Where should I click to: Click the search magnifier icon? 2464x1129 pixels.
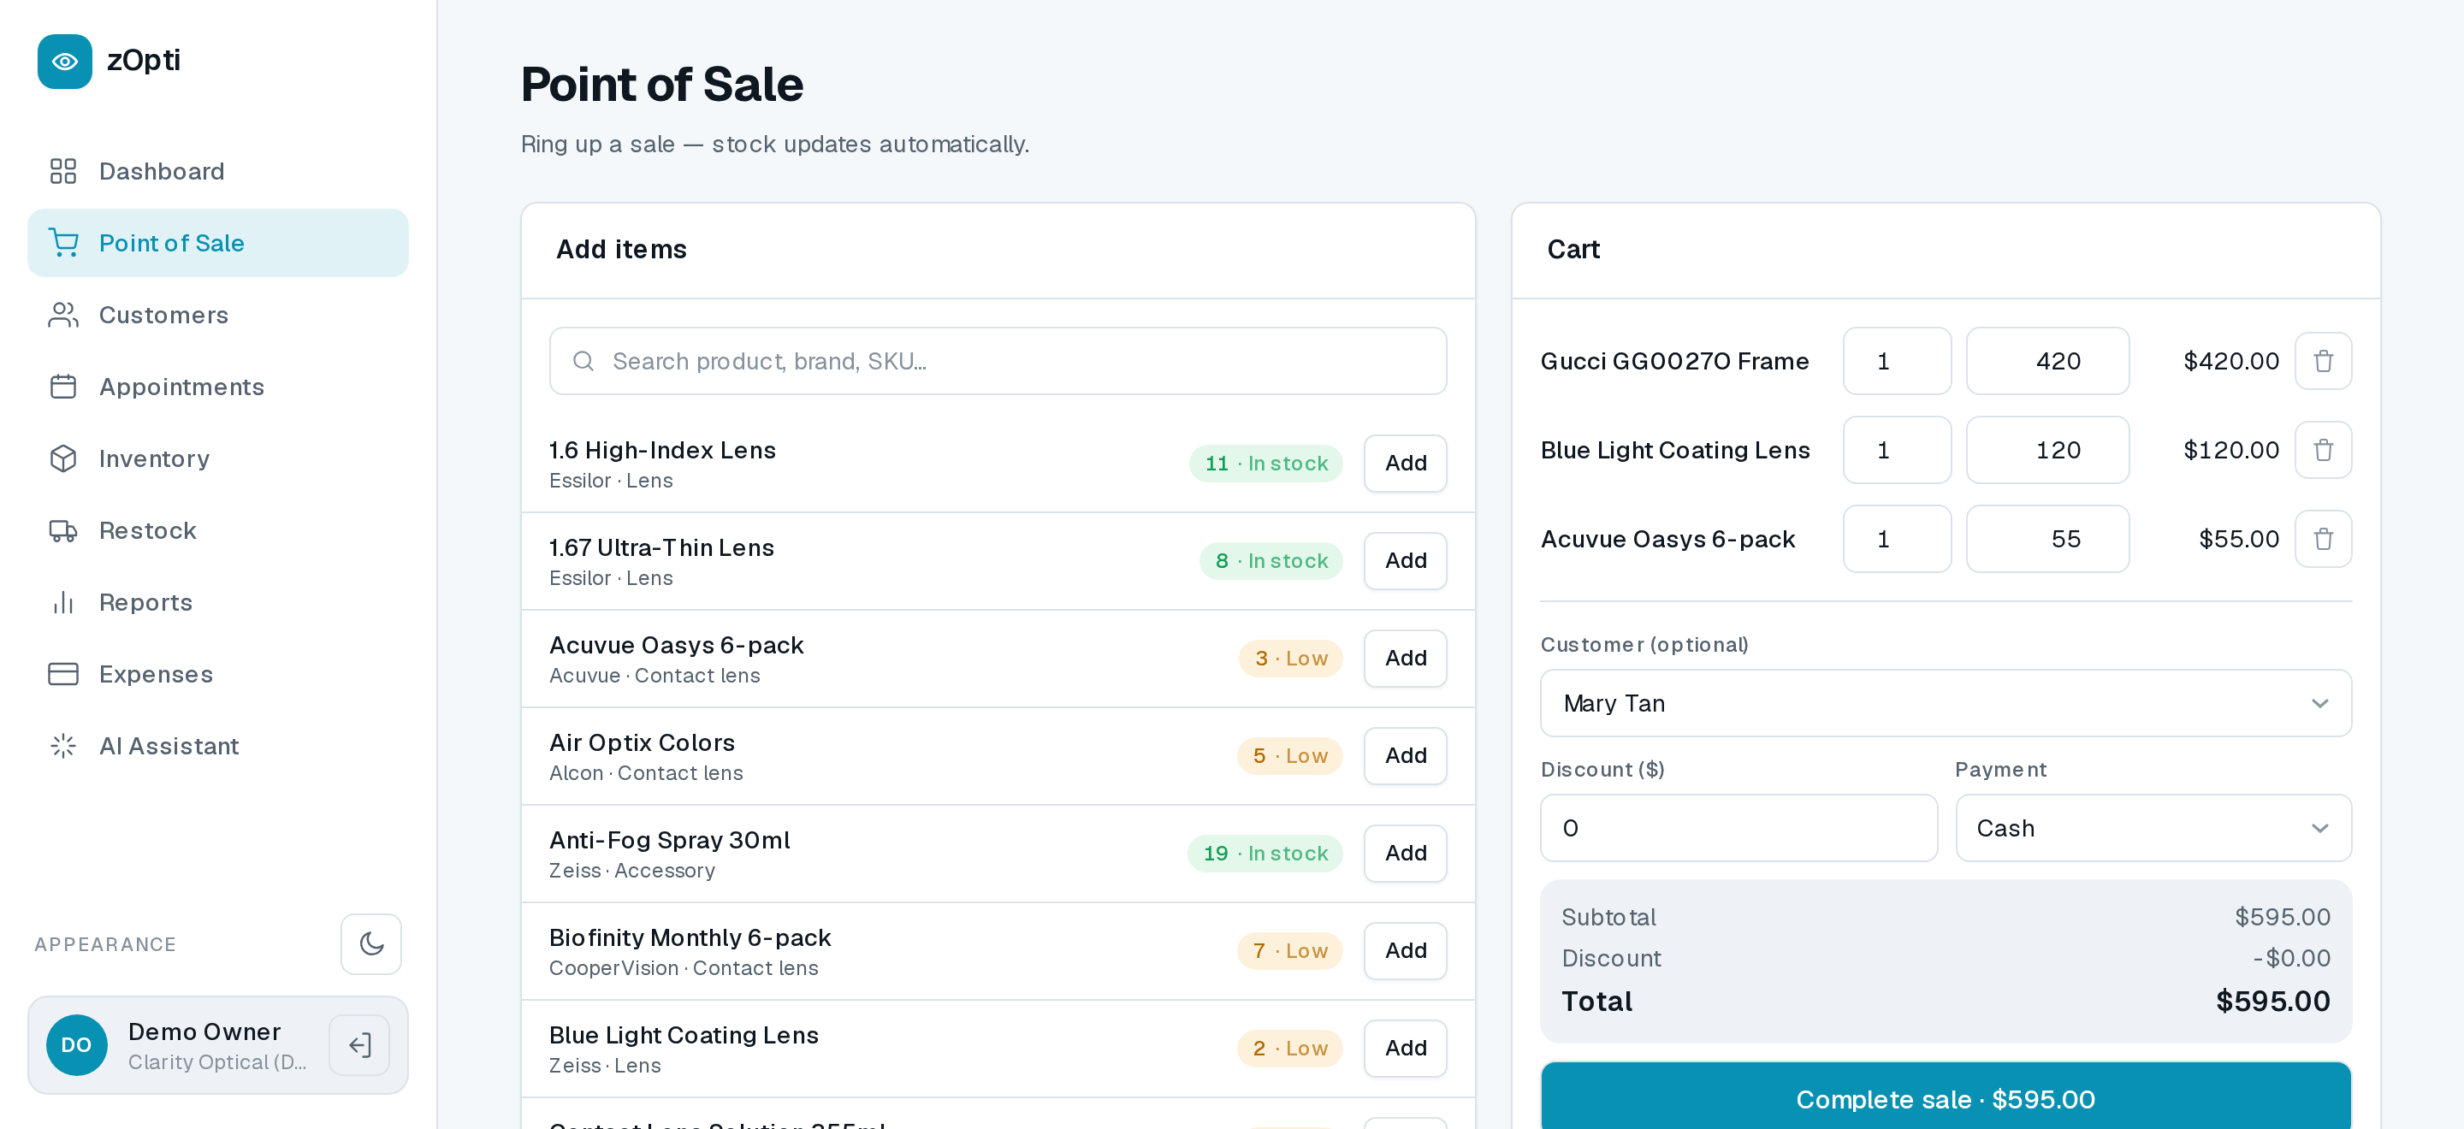coord(583,360)
